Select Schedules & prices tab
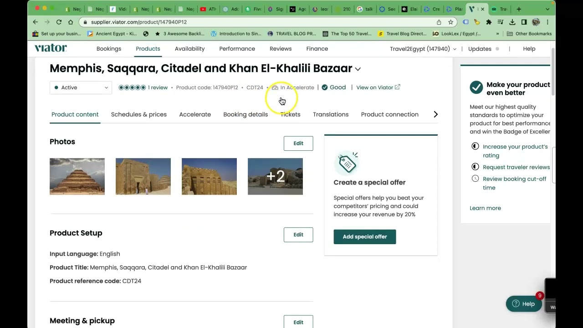Image resolution: width=583 pixels, height=328 pixels. [139, 114]
